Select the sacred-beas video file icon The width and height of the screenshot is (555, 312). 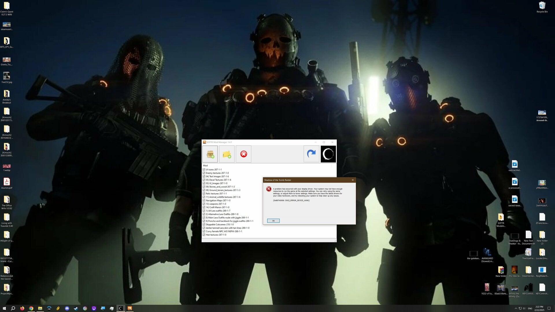click(x=515, y=201)
